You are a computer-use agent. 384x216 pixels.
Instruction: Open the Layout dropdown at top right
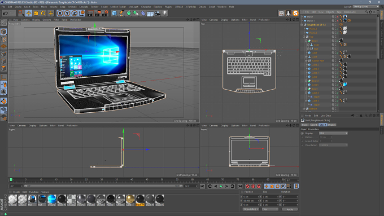click(366, 7)
